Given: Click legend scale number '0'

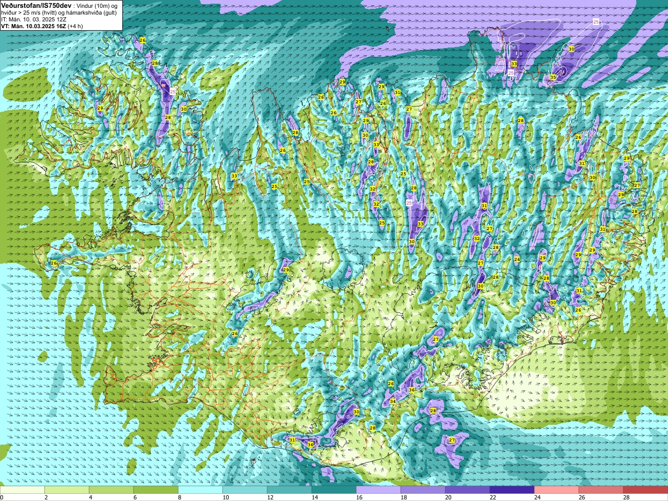Looking at the screenshot, I should click(2, 497).
